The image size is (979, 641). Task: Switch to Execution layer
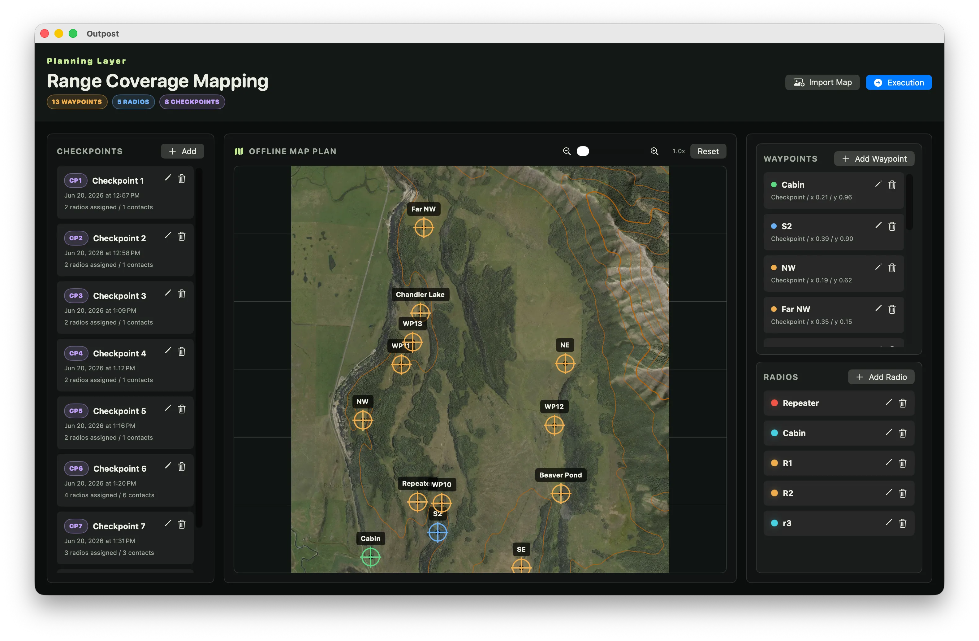pos(899,82)
